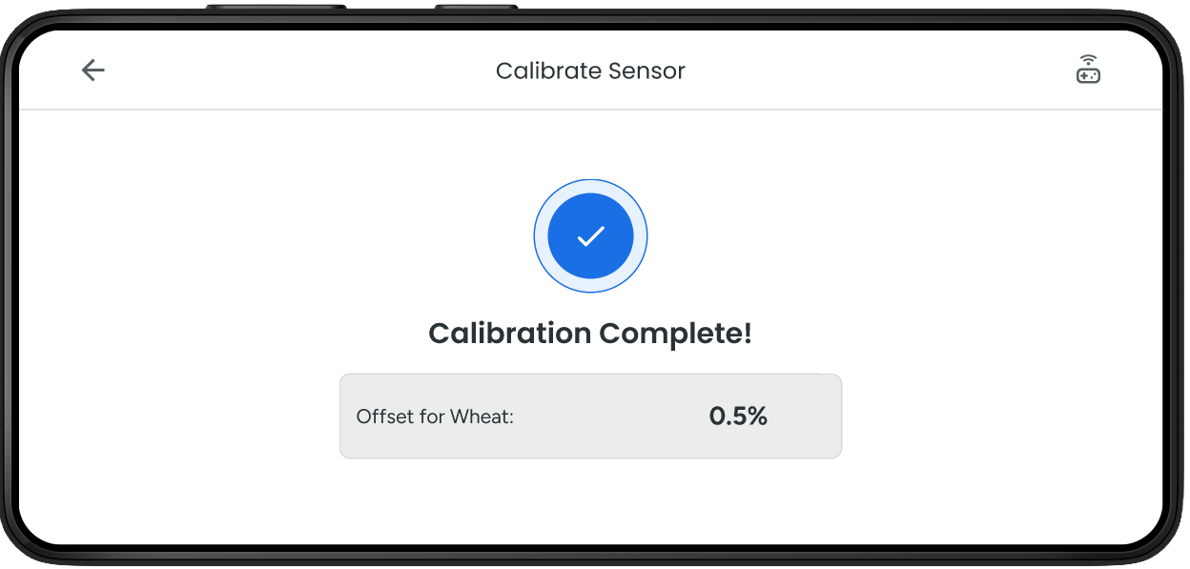1190x569 pixels.
Task: Select the "Calibration Complete!" heading
Action: 590,334
